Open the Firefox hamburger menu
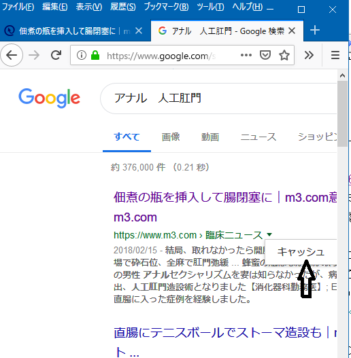The height and width of the screenshot is (358, 351). point(335,55)
